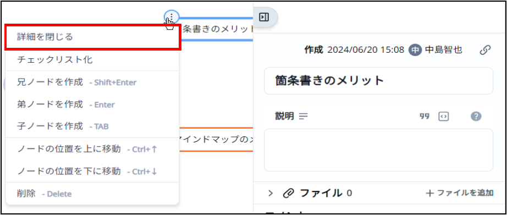The width and height of the screenshot is (507, 215).
Task: Copy node link with chain icon
Action: (485, 50)
